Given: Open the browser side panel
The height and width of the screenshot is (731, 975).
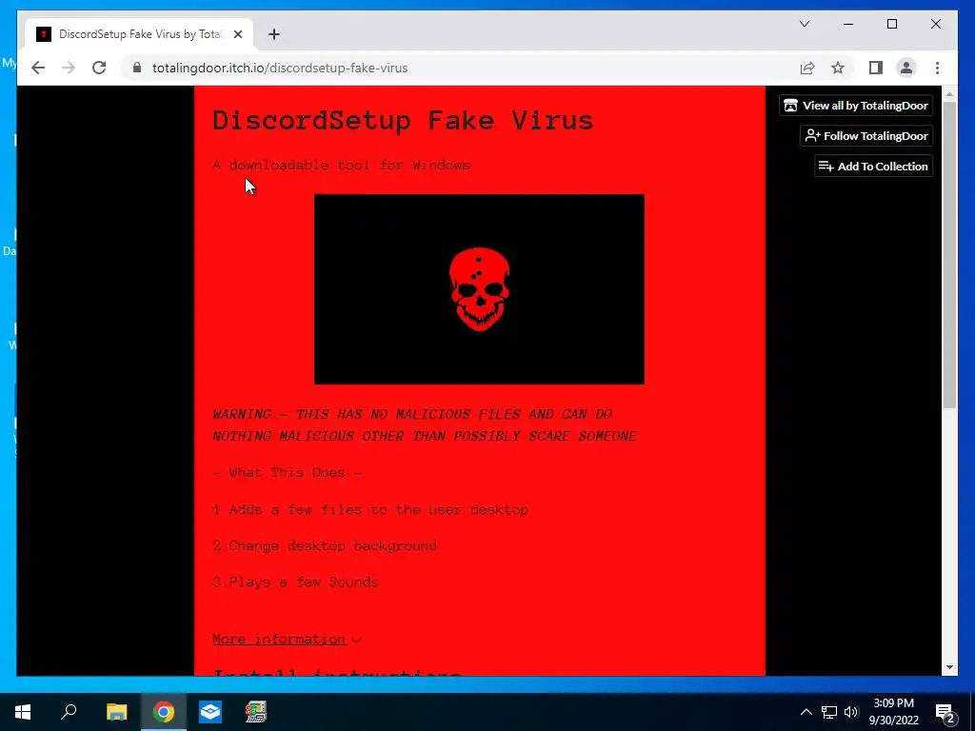Looking at the screenshot, I should tap(876, 68).
